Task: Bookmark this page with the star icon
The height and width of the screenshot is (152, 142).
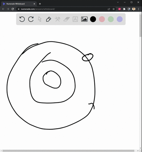Action: point(114,9)
